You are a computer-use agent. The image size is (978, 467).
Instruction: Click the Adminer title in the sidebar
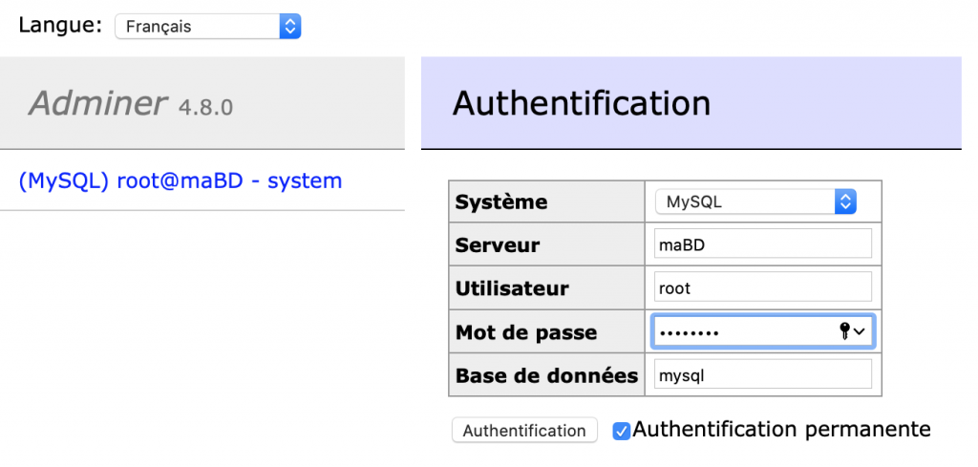(x=97, y=103)
